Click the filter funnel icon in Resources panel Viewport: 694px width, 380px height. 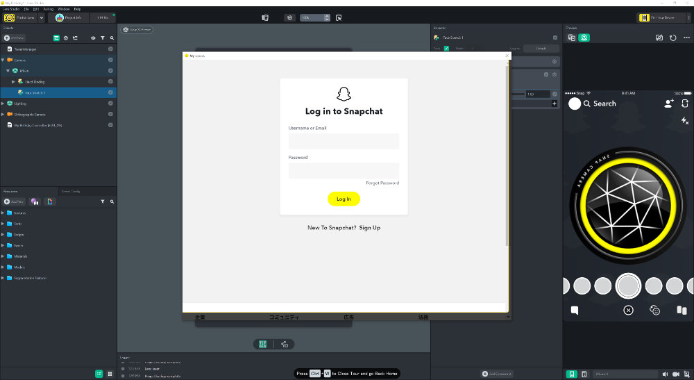(x=103, y=201)
